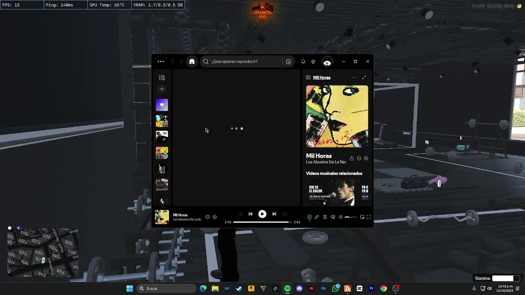Show lyrics with microphone icon
525x295 pixels.
click(317, 217)
